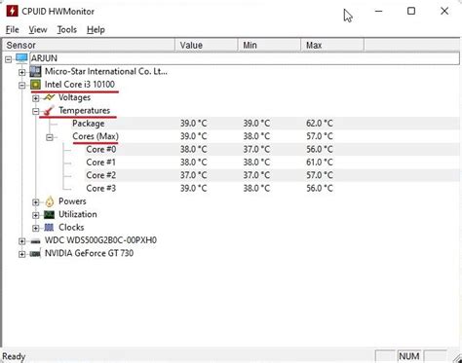The height and width of the screenshot is (363, 462).
Task: Click the Value column header
Action: coord(207,45)
